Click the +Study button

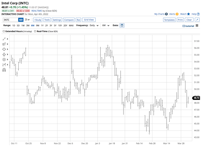[38, 20]
